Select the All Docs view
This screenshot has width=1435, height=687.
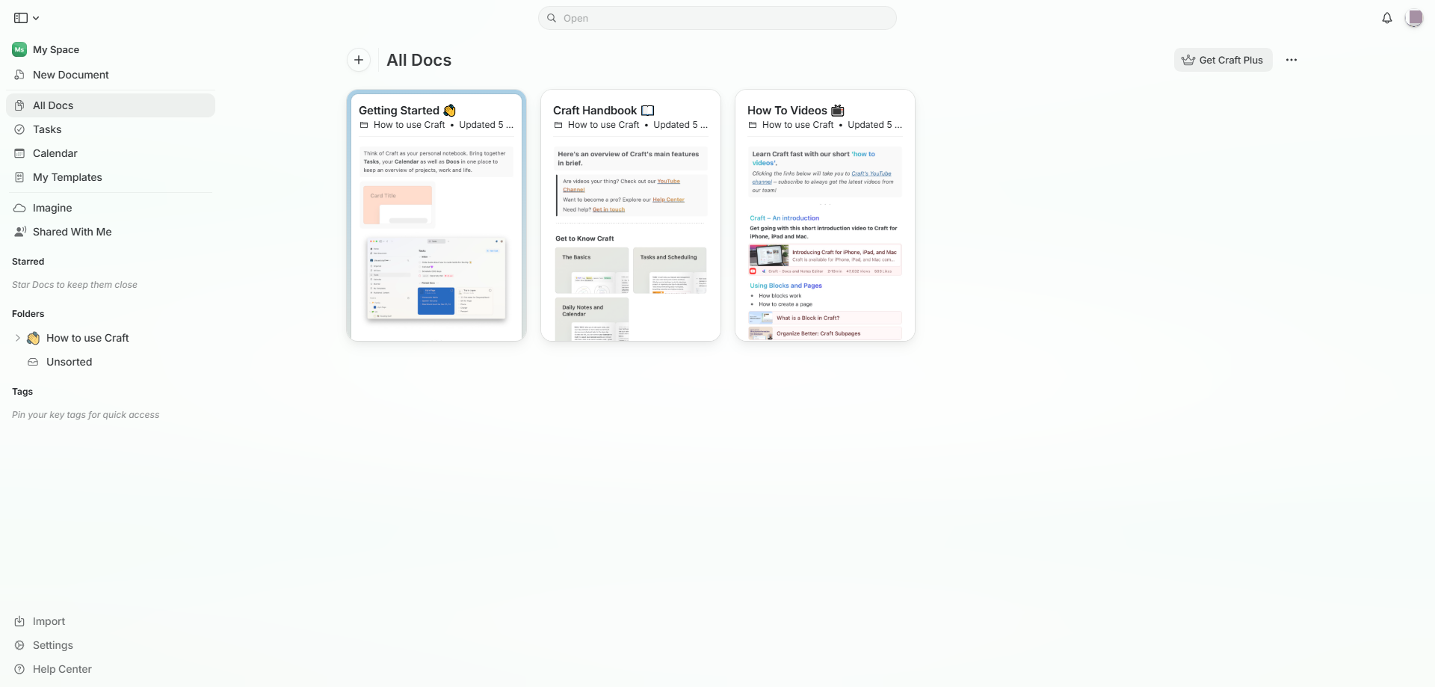[x=52, y=105]
